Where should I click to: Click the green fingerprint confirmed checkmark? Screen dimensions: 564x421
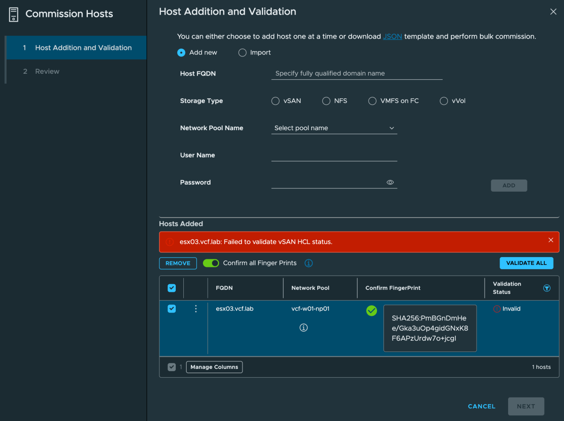point(371,311)
